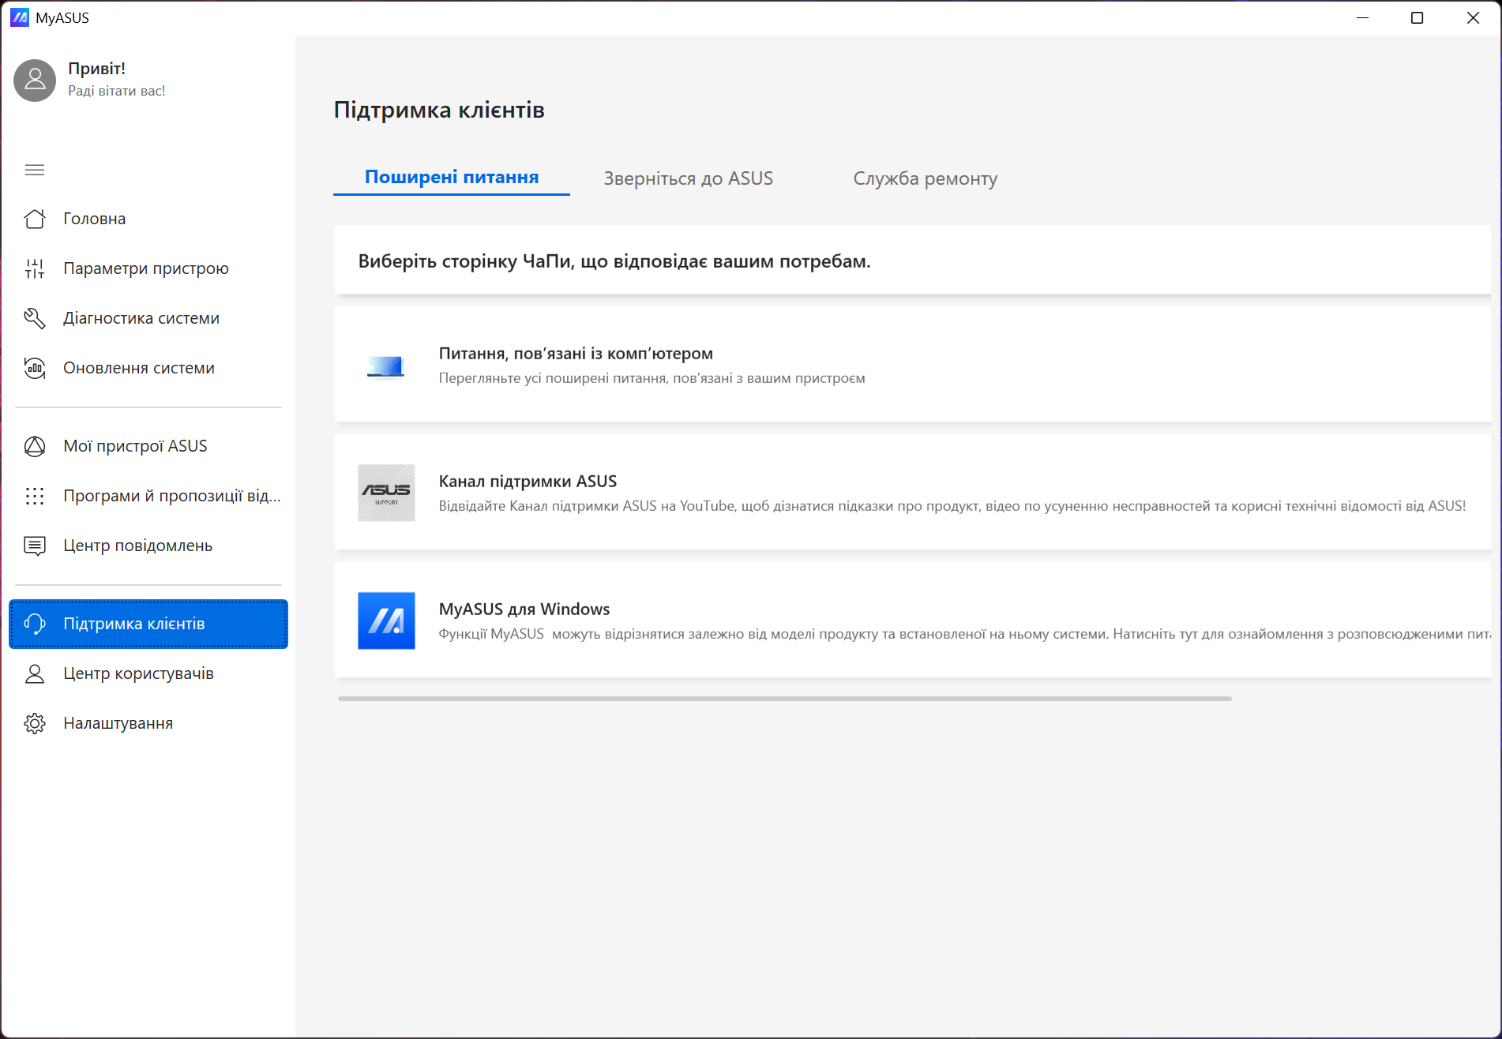
Task: Open Центр користувачів in the sidebar
Action: coord(148,673)
